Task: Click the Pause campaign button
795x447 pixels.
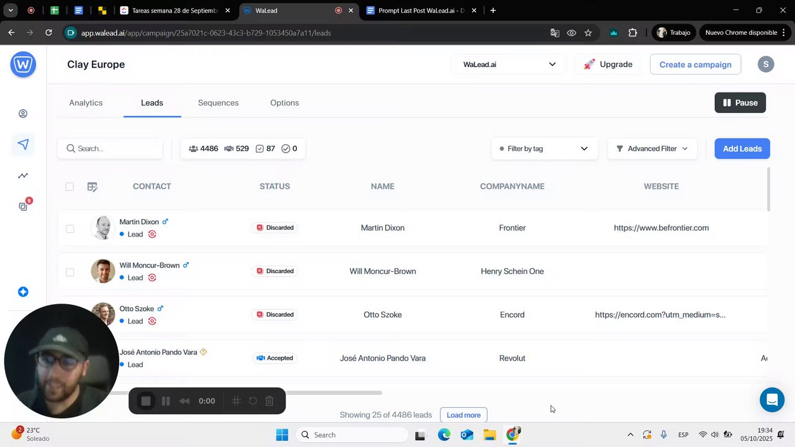Action: [x=740, y=102]
